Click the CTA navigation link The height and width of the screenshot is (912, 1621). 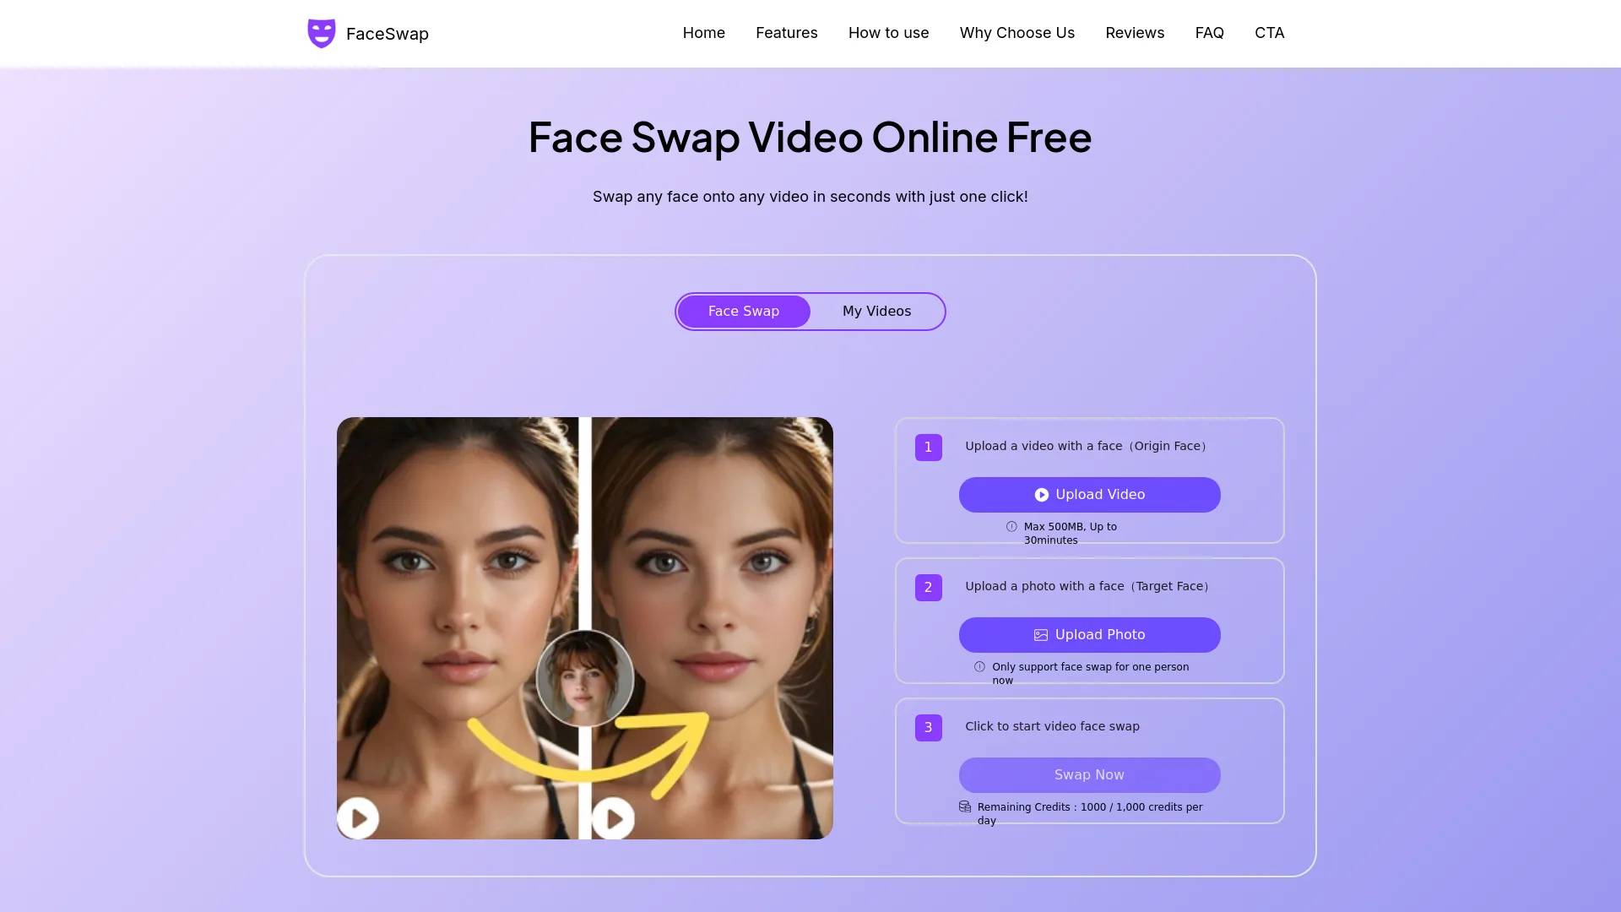[x=1269, y=31]
